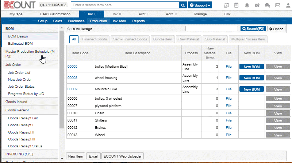This screenshot has height=163, width=292.
Task: Click New BOM for wheel housing
Action: pyautogui.click(x=251, y=78)
